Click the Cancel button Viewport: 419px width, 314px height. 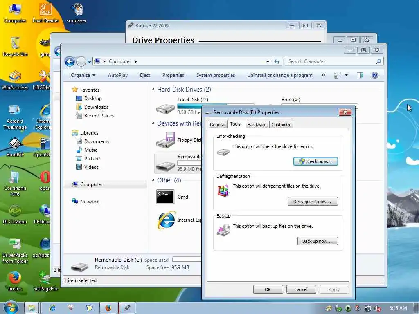301,289
